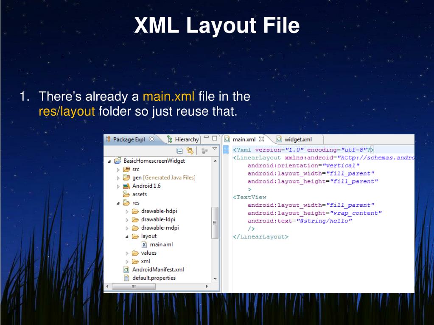Expand the gen Generated Java Files folder
This screenshot has height=325, width=434.
[118, 178]
